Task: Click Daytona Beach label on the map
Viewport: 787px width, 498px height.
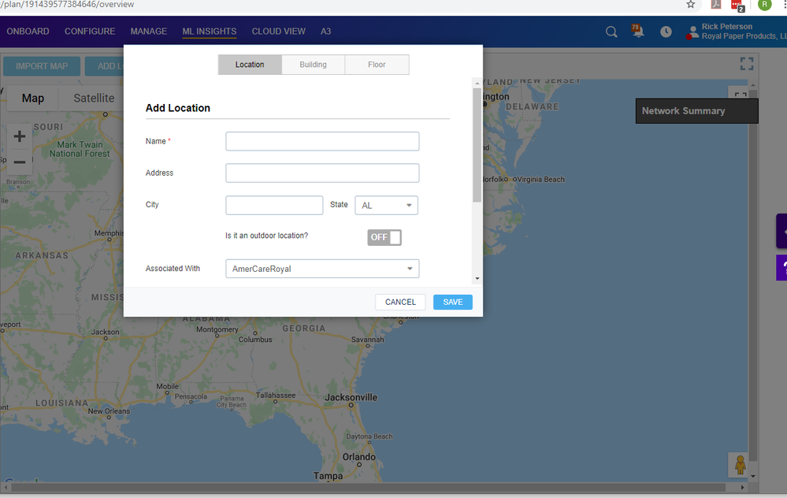Action: [x=369, y=437]
